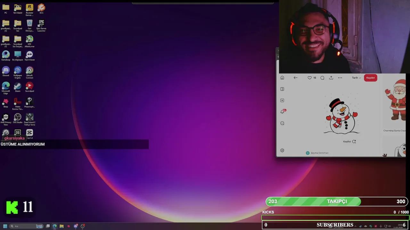Launch Soundpad app shortcut
410x230 pixels.
point(29,87)
